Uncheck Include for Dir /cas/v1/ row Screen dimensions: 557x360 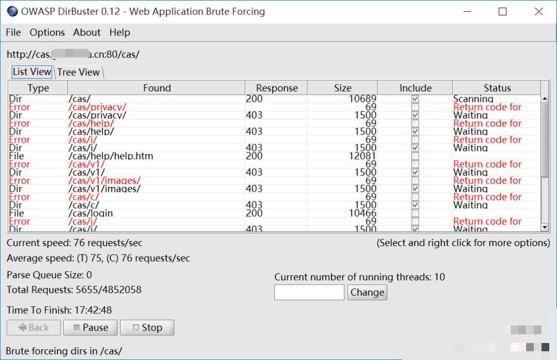click(x=415, y=172)
